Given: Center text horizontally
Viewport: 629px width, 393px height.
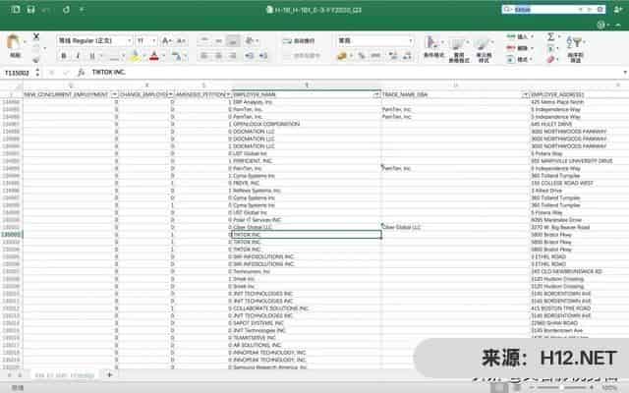Looking at the screenshot, I should click(218, 56).
